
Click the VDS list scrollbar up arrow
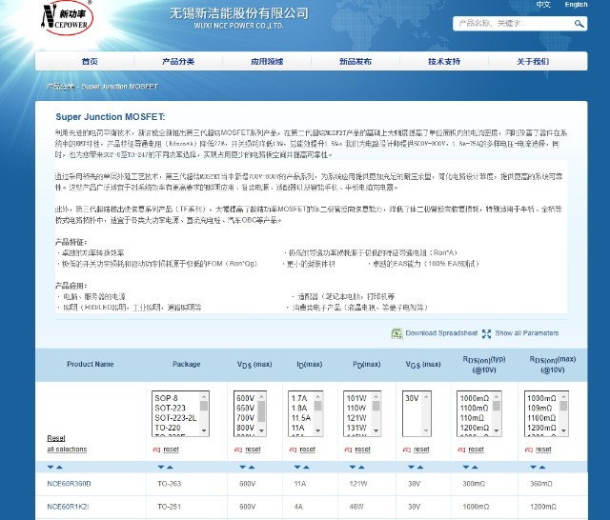(261, 397)
